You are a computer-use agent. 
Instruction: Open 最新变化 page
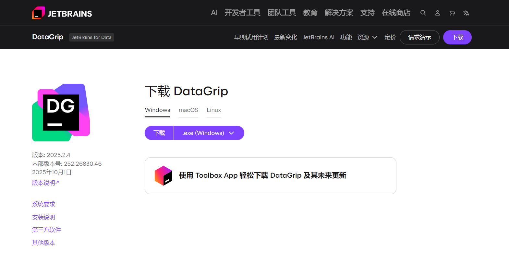pyautogui.click(x=285, y=37)
